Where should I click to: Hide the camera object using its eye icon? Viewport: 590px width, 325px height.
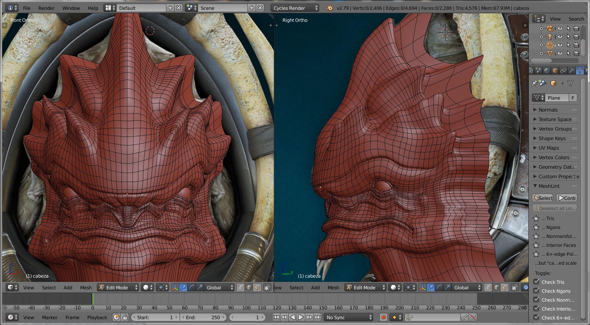[560, 29]
